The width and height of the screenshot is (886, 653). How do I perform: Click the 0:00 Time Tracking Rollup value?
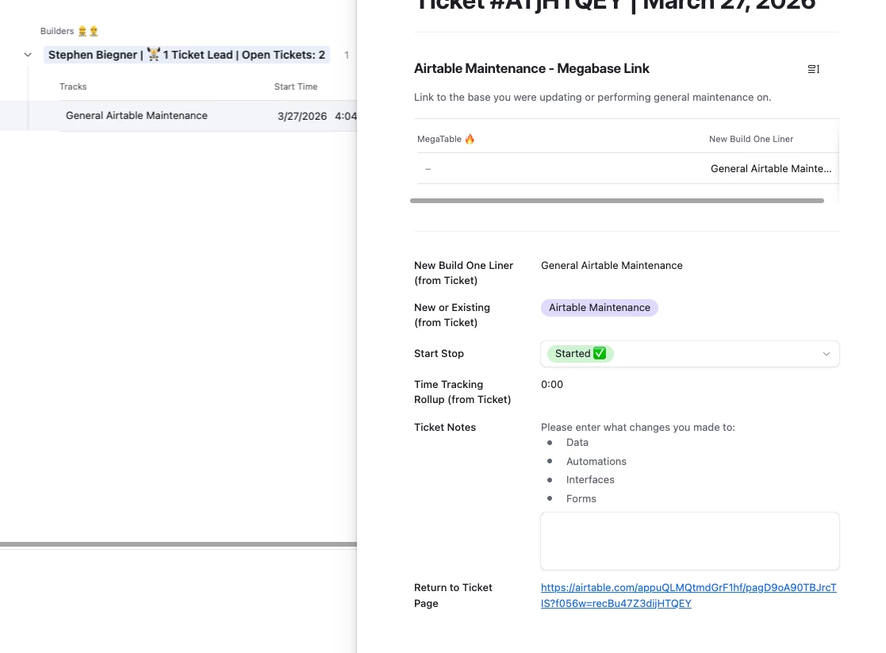(551, 385)
